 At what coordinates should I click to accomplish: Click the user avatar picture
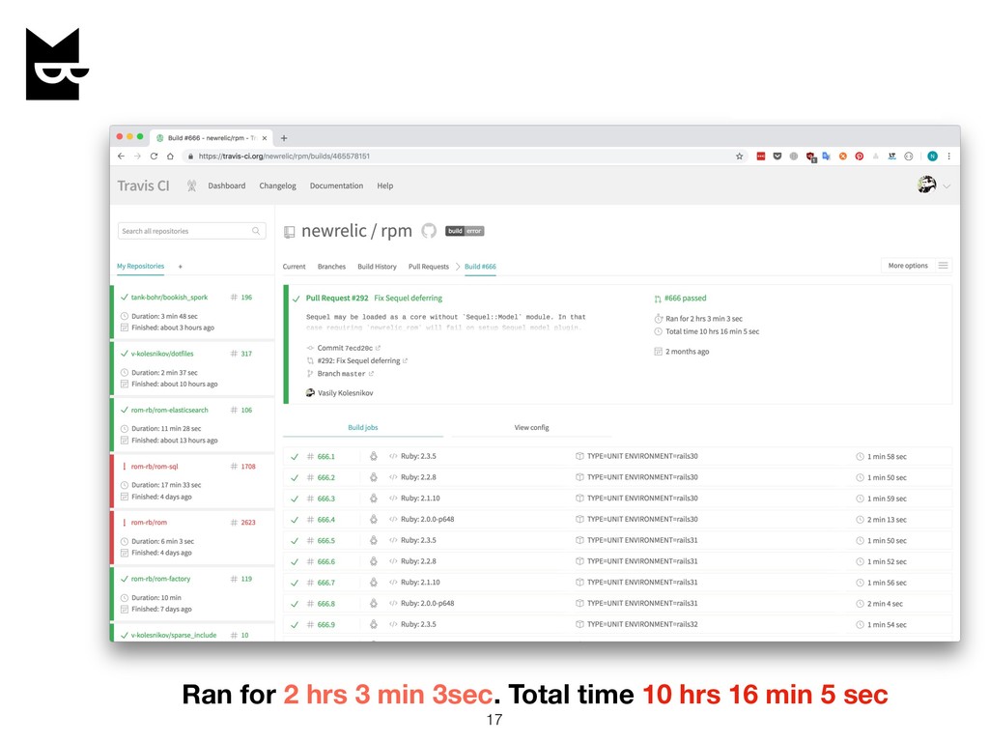pyautogui.click(x=926, y=185)
